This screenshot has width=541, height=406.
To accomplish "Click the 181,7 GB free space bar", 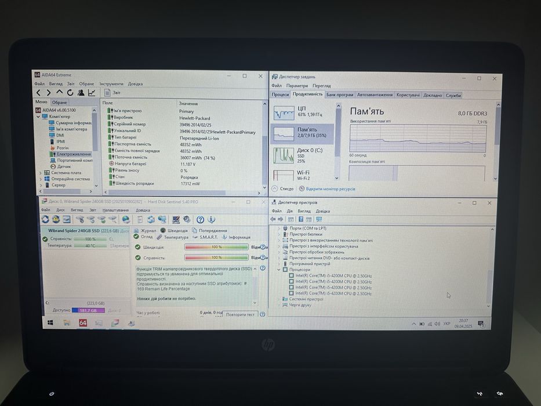I will 88,310.
